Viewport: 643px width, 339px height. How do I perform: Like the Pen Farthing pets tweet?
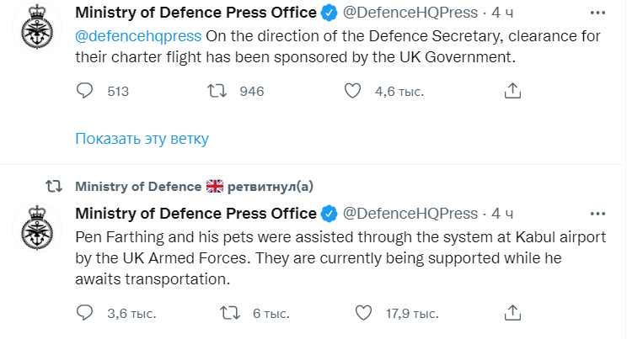coord(363,313)
